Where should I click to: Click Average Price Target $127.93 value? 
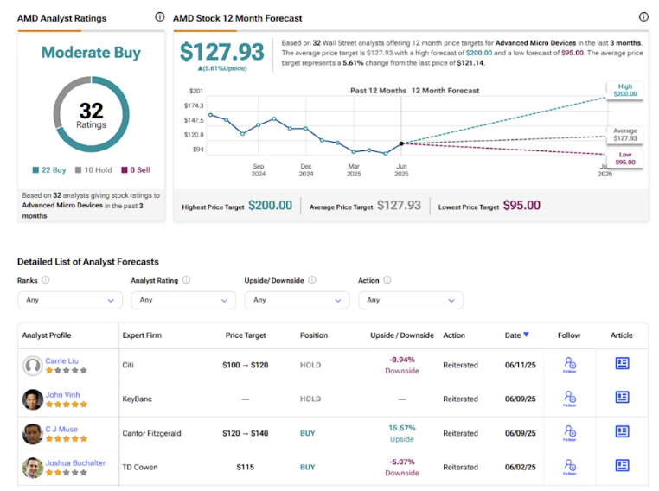coord(399,206)
